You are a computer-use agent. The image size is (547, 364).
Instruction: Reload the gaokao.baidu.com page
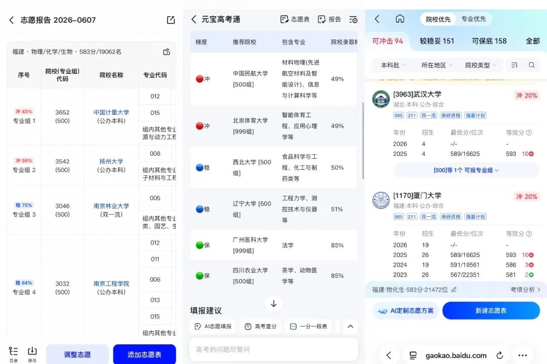coord(499,355)
